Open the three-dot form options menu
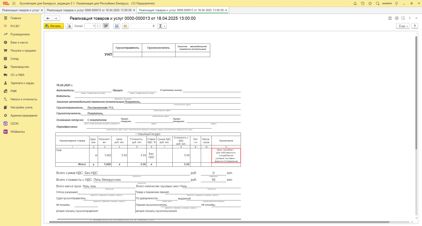422x226 pixels. tap(410, 18)
